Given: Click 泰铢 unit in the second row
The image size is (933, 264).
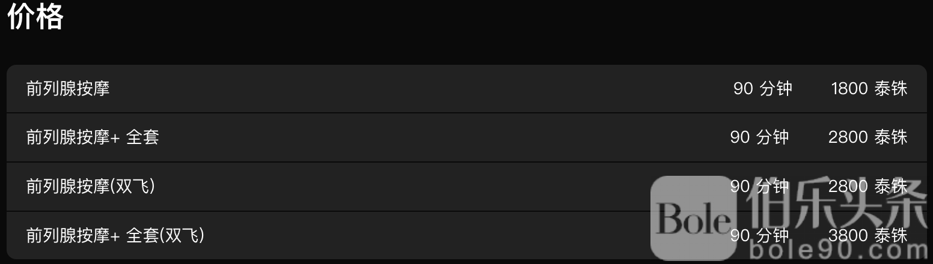Looking at the screenshot, I should (891, 138).
